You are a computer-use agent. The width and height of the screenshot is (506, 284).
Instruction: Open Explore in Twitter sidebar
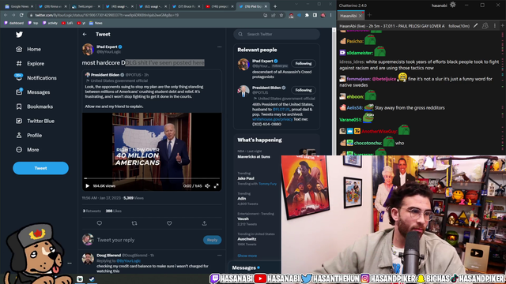click(30, 63)
